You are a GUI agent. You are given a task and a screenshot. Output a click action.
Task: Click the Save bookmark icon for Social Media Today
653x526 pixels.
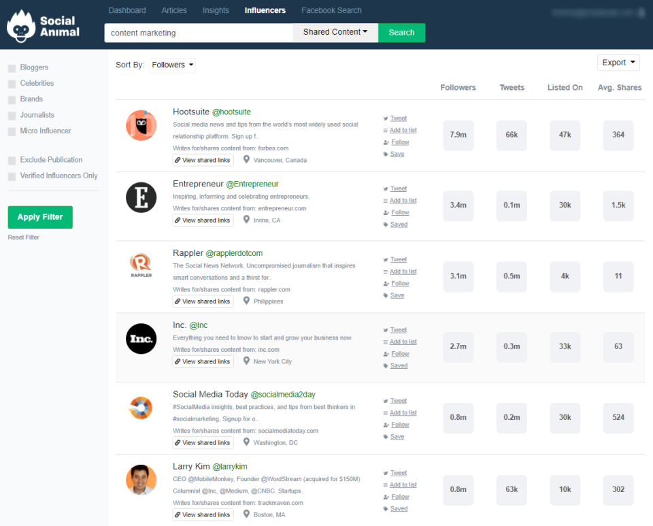click(x=385, y=436)
